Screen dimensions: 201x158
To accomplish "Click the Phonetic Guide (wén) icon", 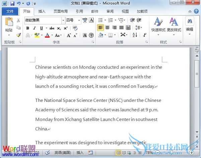I will click(x=85, y=20).
